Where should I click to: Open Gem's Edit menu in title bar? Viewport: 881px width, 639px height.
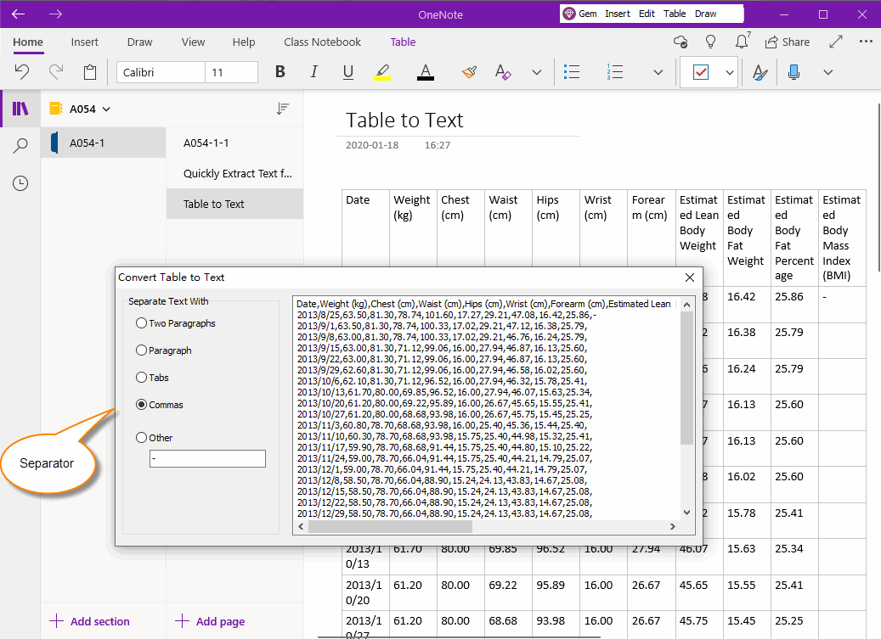click(647, 14)
